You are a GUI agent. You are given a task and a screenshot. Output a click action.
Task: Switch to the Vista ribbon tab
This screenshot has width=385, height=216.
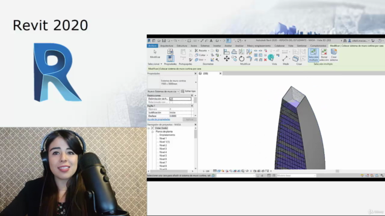click(291, 46)
